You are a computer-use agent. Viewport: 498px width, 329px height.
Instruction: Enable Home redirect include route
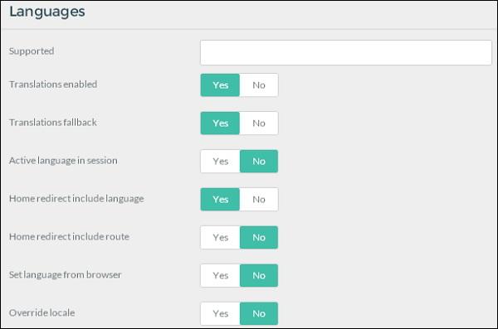coord(220,237)
